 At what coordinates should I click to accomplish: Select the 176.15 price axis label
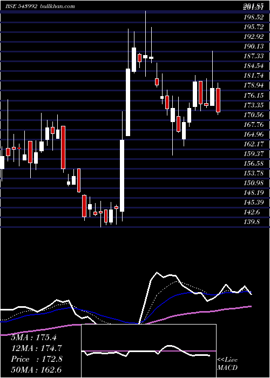coord(254,96)
